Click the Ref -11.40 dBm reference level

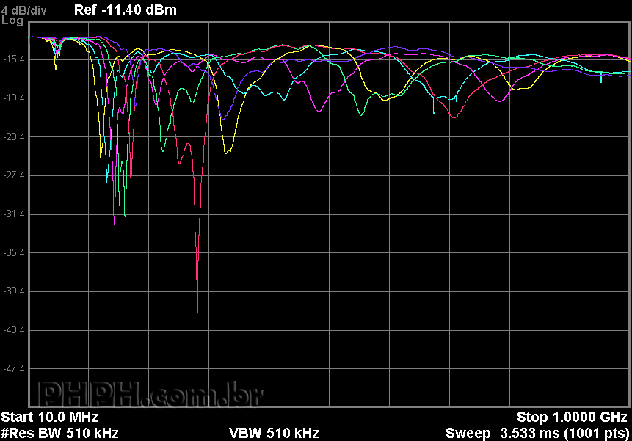click(126, 10)
